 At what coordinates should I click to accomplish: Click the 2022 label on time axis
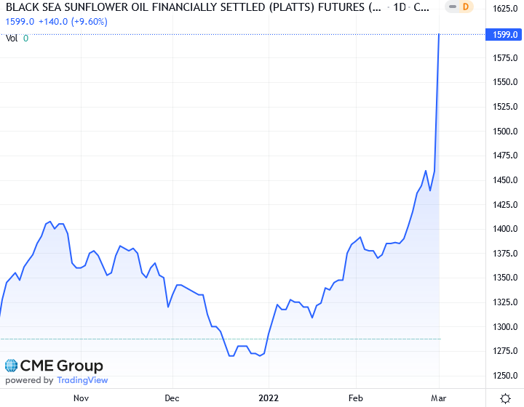[x=269, y=398]
